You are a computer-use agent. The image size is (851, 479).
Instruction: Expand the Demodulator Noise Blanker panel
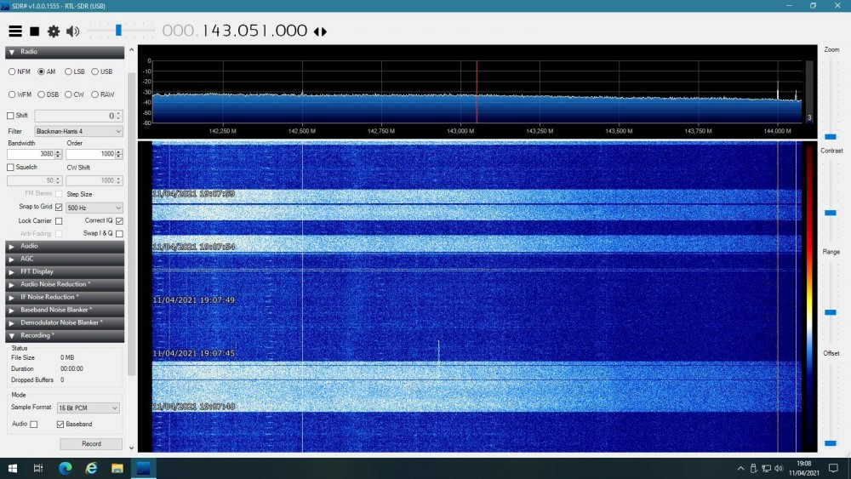[x=65, y=322]
